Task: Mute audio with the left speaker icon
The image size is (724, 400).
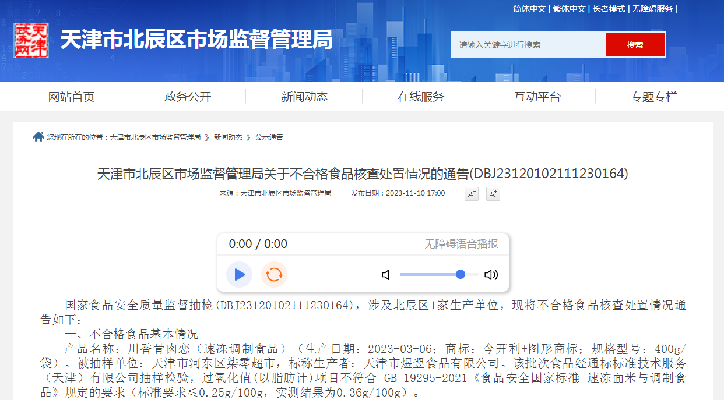Action: pyautogui.click(x=386, y=275)
